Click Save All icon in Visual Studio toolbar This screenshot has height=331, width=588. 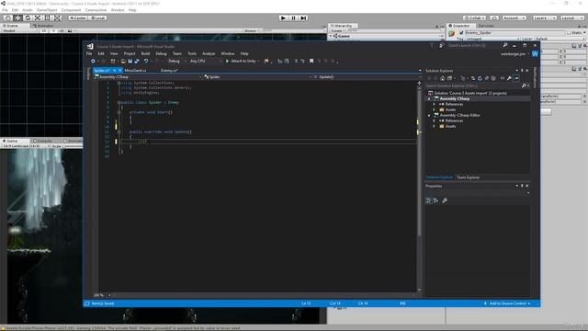coord(137,61)
